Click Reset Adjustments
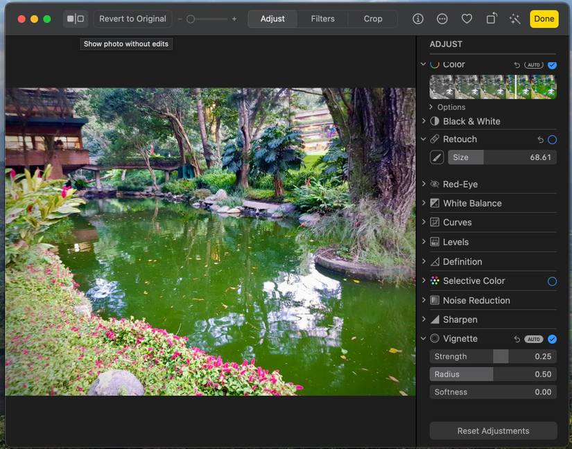 [x=493, y=431]
